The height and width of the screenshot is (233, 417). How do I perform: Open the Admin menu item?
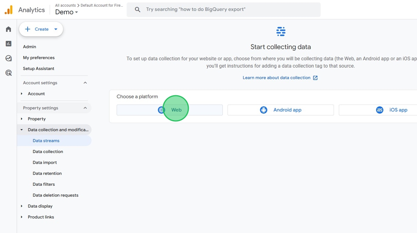pos(29,47)
